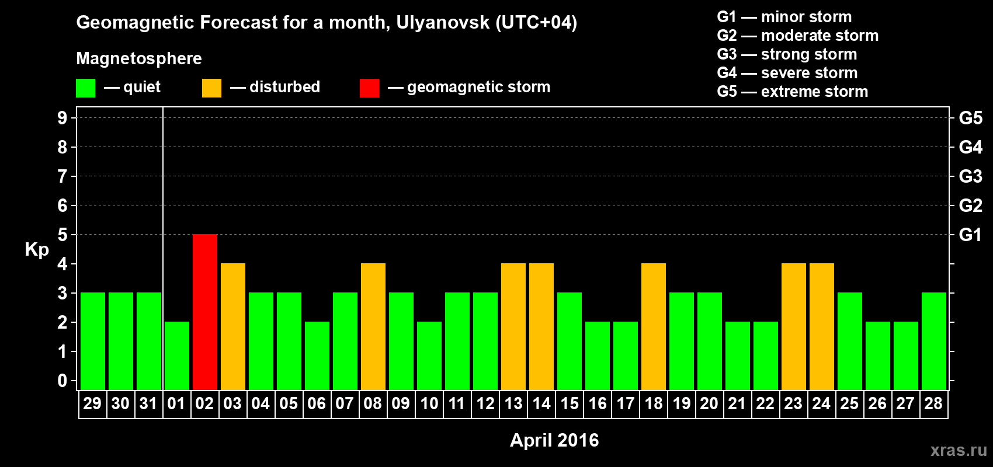The height and width of the screenshot is (467, 993).
Task: Click the G1 right-axis label
Action: tap(971, 235)
